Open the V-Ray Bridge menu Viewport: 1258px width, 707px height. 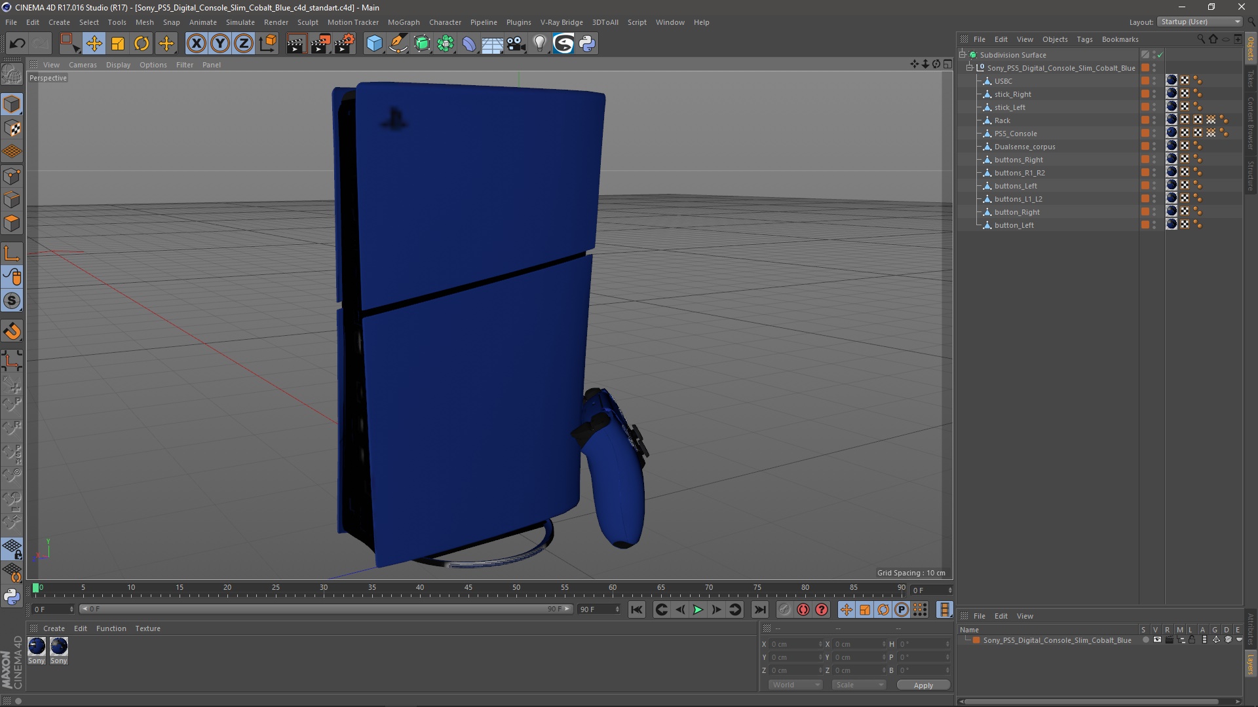562,22
